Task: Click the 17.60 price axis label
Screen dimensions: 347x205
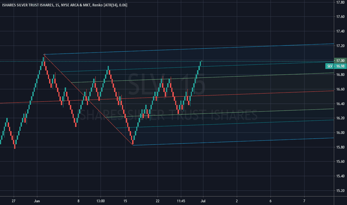Action: (x=340, y=17)
